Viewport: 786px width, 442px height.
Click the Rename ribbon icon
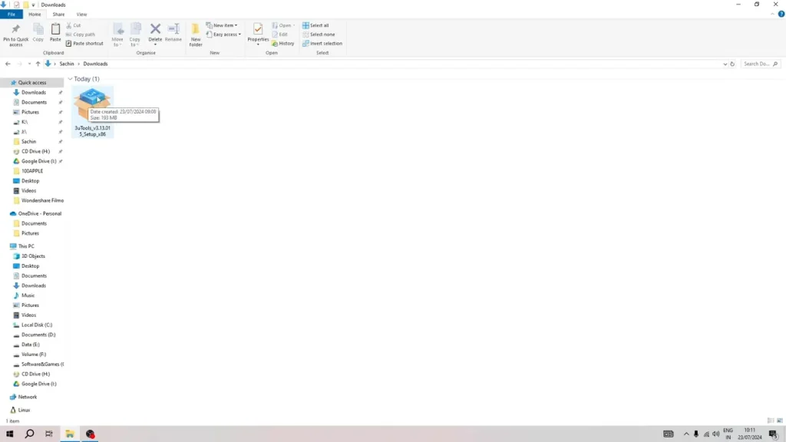click(173, 33)
